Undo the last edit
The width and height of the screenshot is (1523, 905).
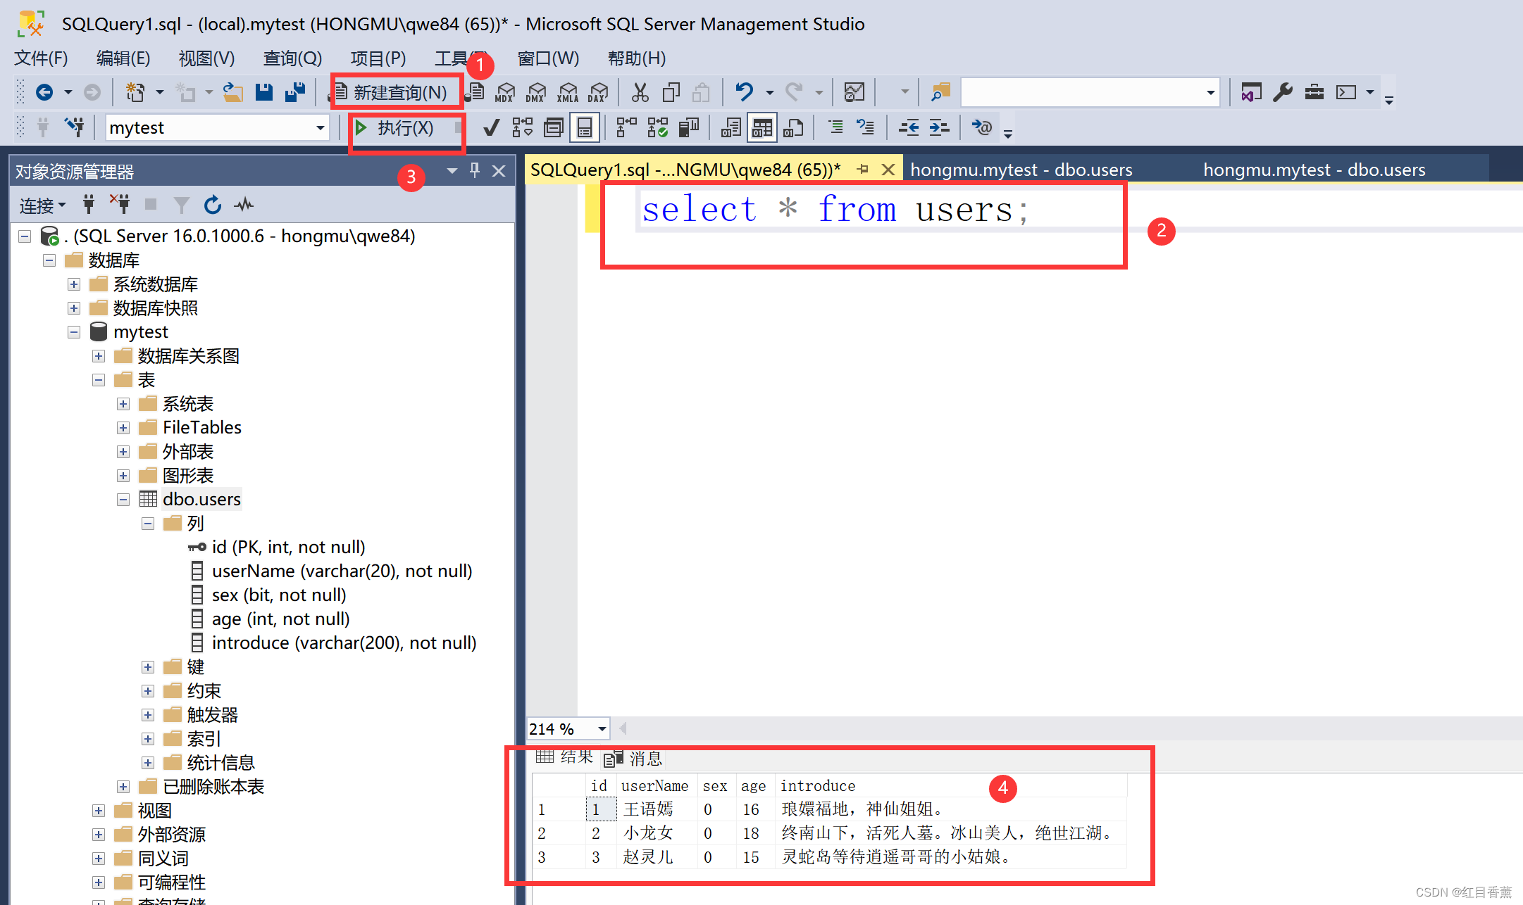[745, 92]
